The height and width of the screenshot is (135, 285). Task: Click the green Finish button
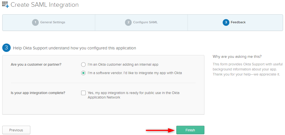(190, 130)
